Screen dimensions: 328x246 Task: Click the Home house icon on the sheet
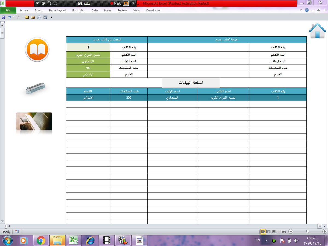(x=317, y=31)
